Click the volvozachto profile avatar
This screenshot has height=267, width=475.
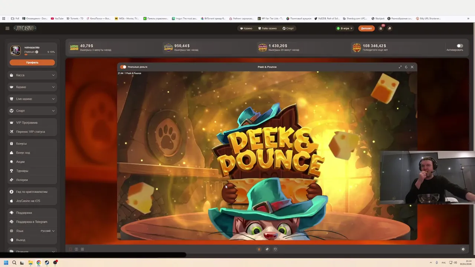16,50
